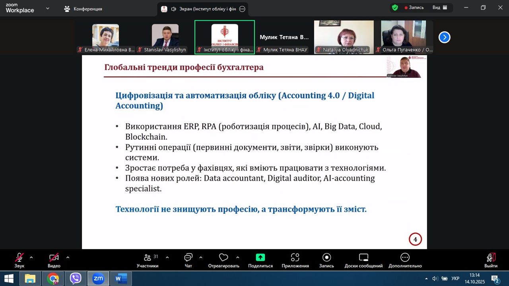509x286 pixels.
Task: Open the Chat panel
Action: tap(188, 258)
